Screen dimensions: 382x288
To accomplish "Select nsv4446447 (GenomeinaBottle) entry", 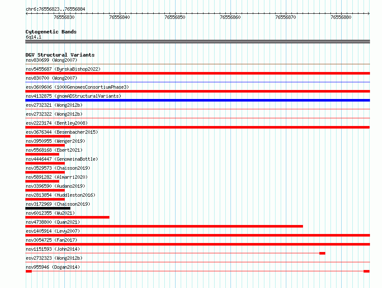I will [x=62, y=159].
